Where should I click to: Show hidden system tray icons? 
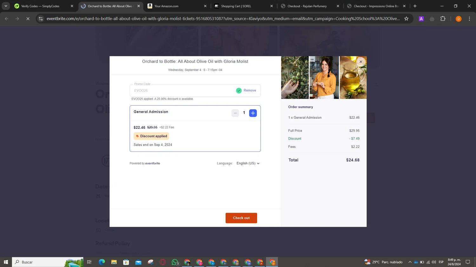point(410,262)
